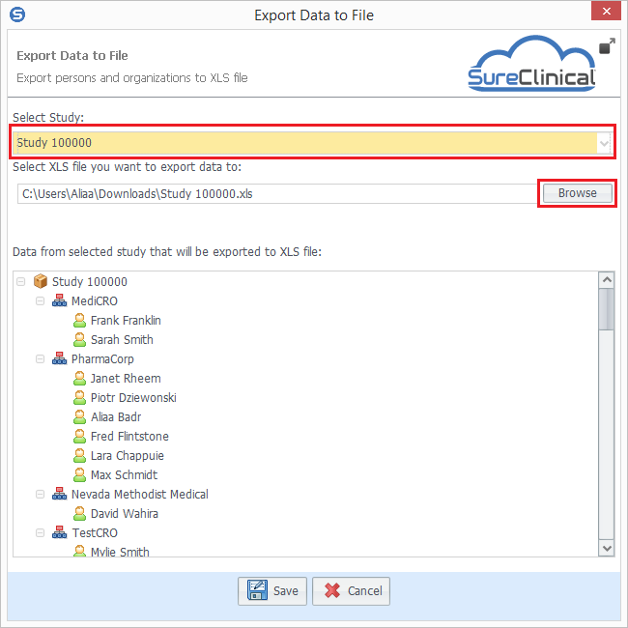The width and height of the screenshot is (628, 628).
Task: Click the Aliaa Badr person icon
Action: coord(79,416)
